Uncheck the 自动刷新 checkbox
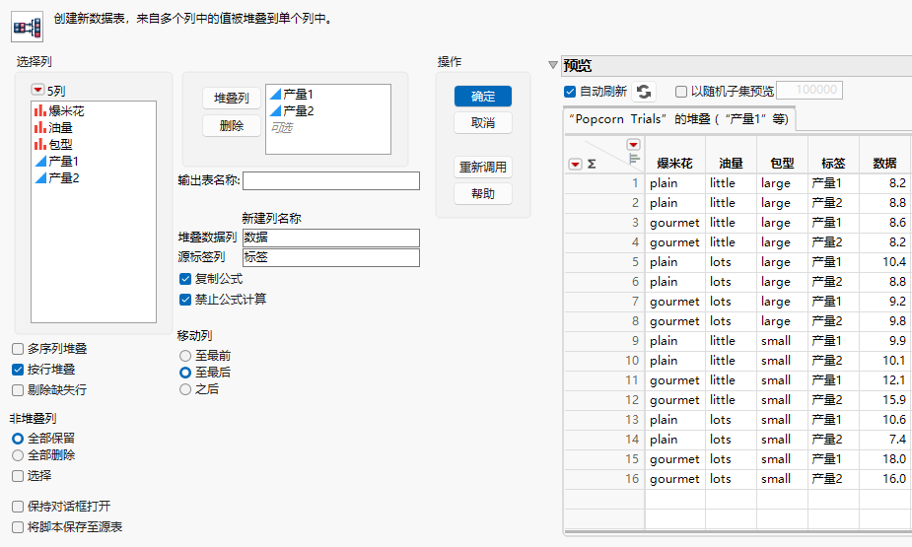This screenshot has height=547, width=912. point(570,92)
